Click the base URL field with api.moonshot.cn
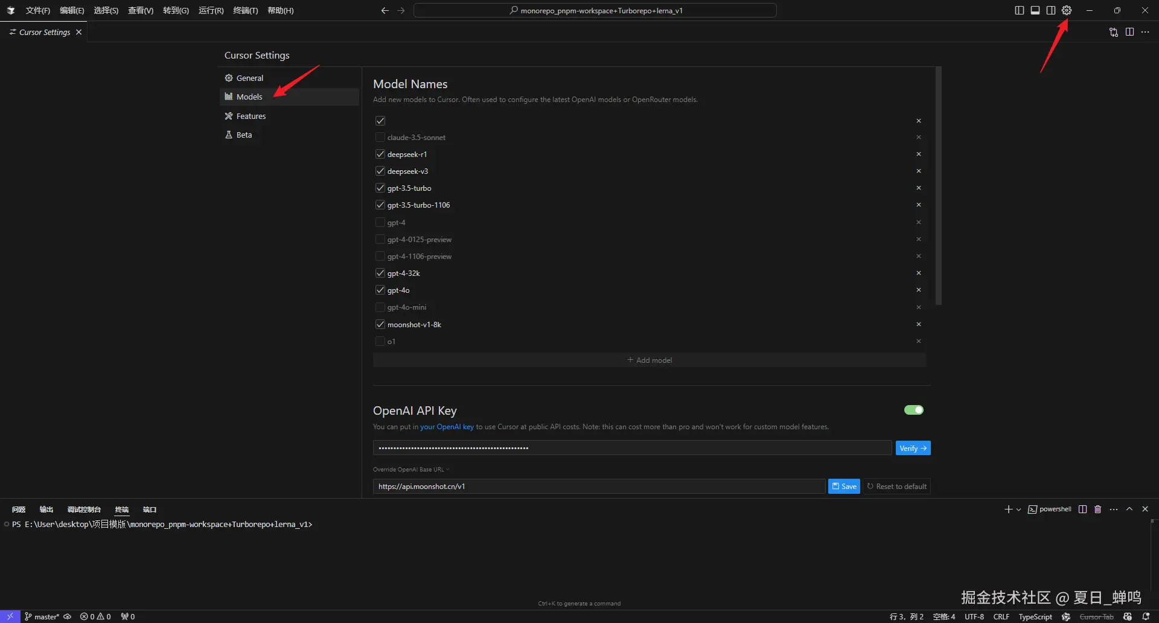Viewport: 1159px width, 623px height. (x=599, y=487)
